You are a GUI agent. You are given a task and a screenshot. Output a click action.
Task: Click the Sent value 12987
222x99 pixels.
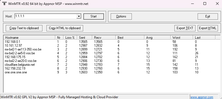coord(83,46)
